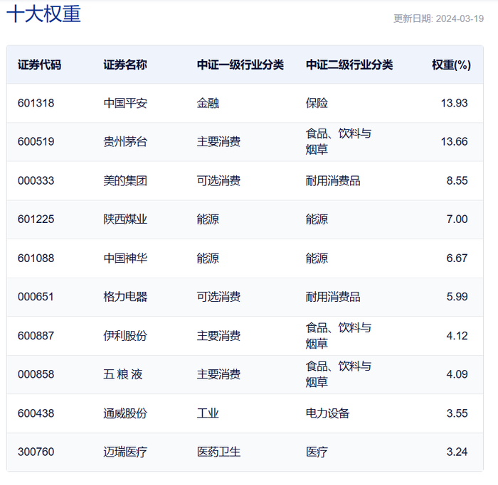Click the update date 2024-03-19
The image size is (498, 485).
(460, 18)
